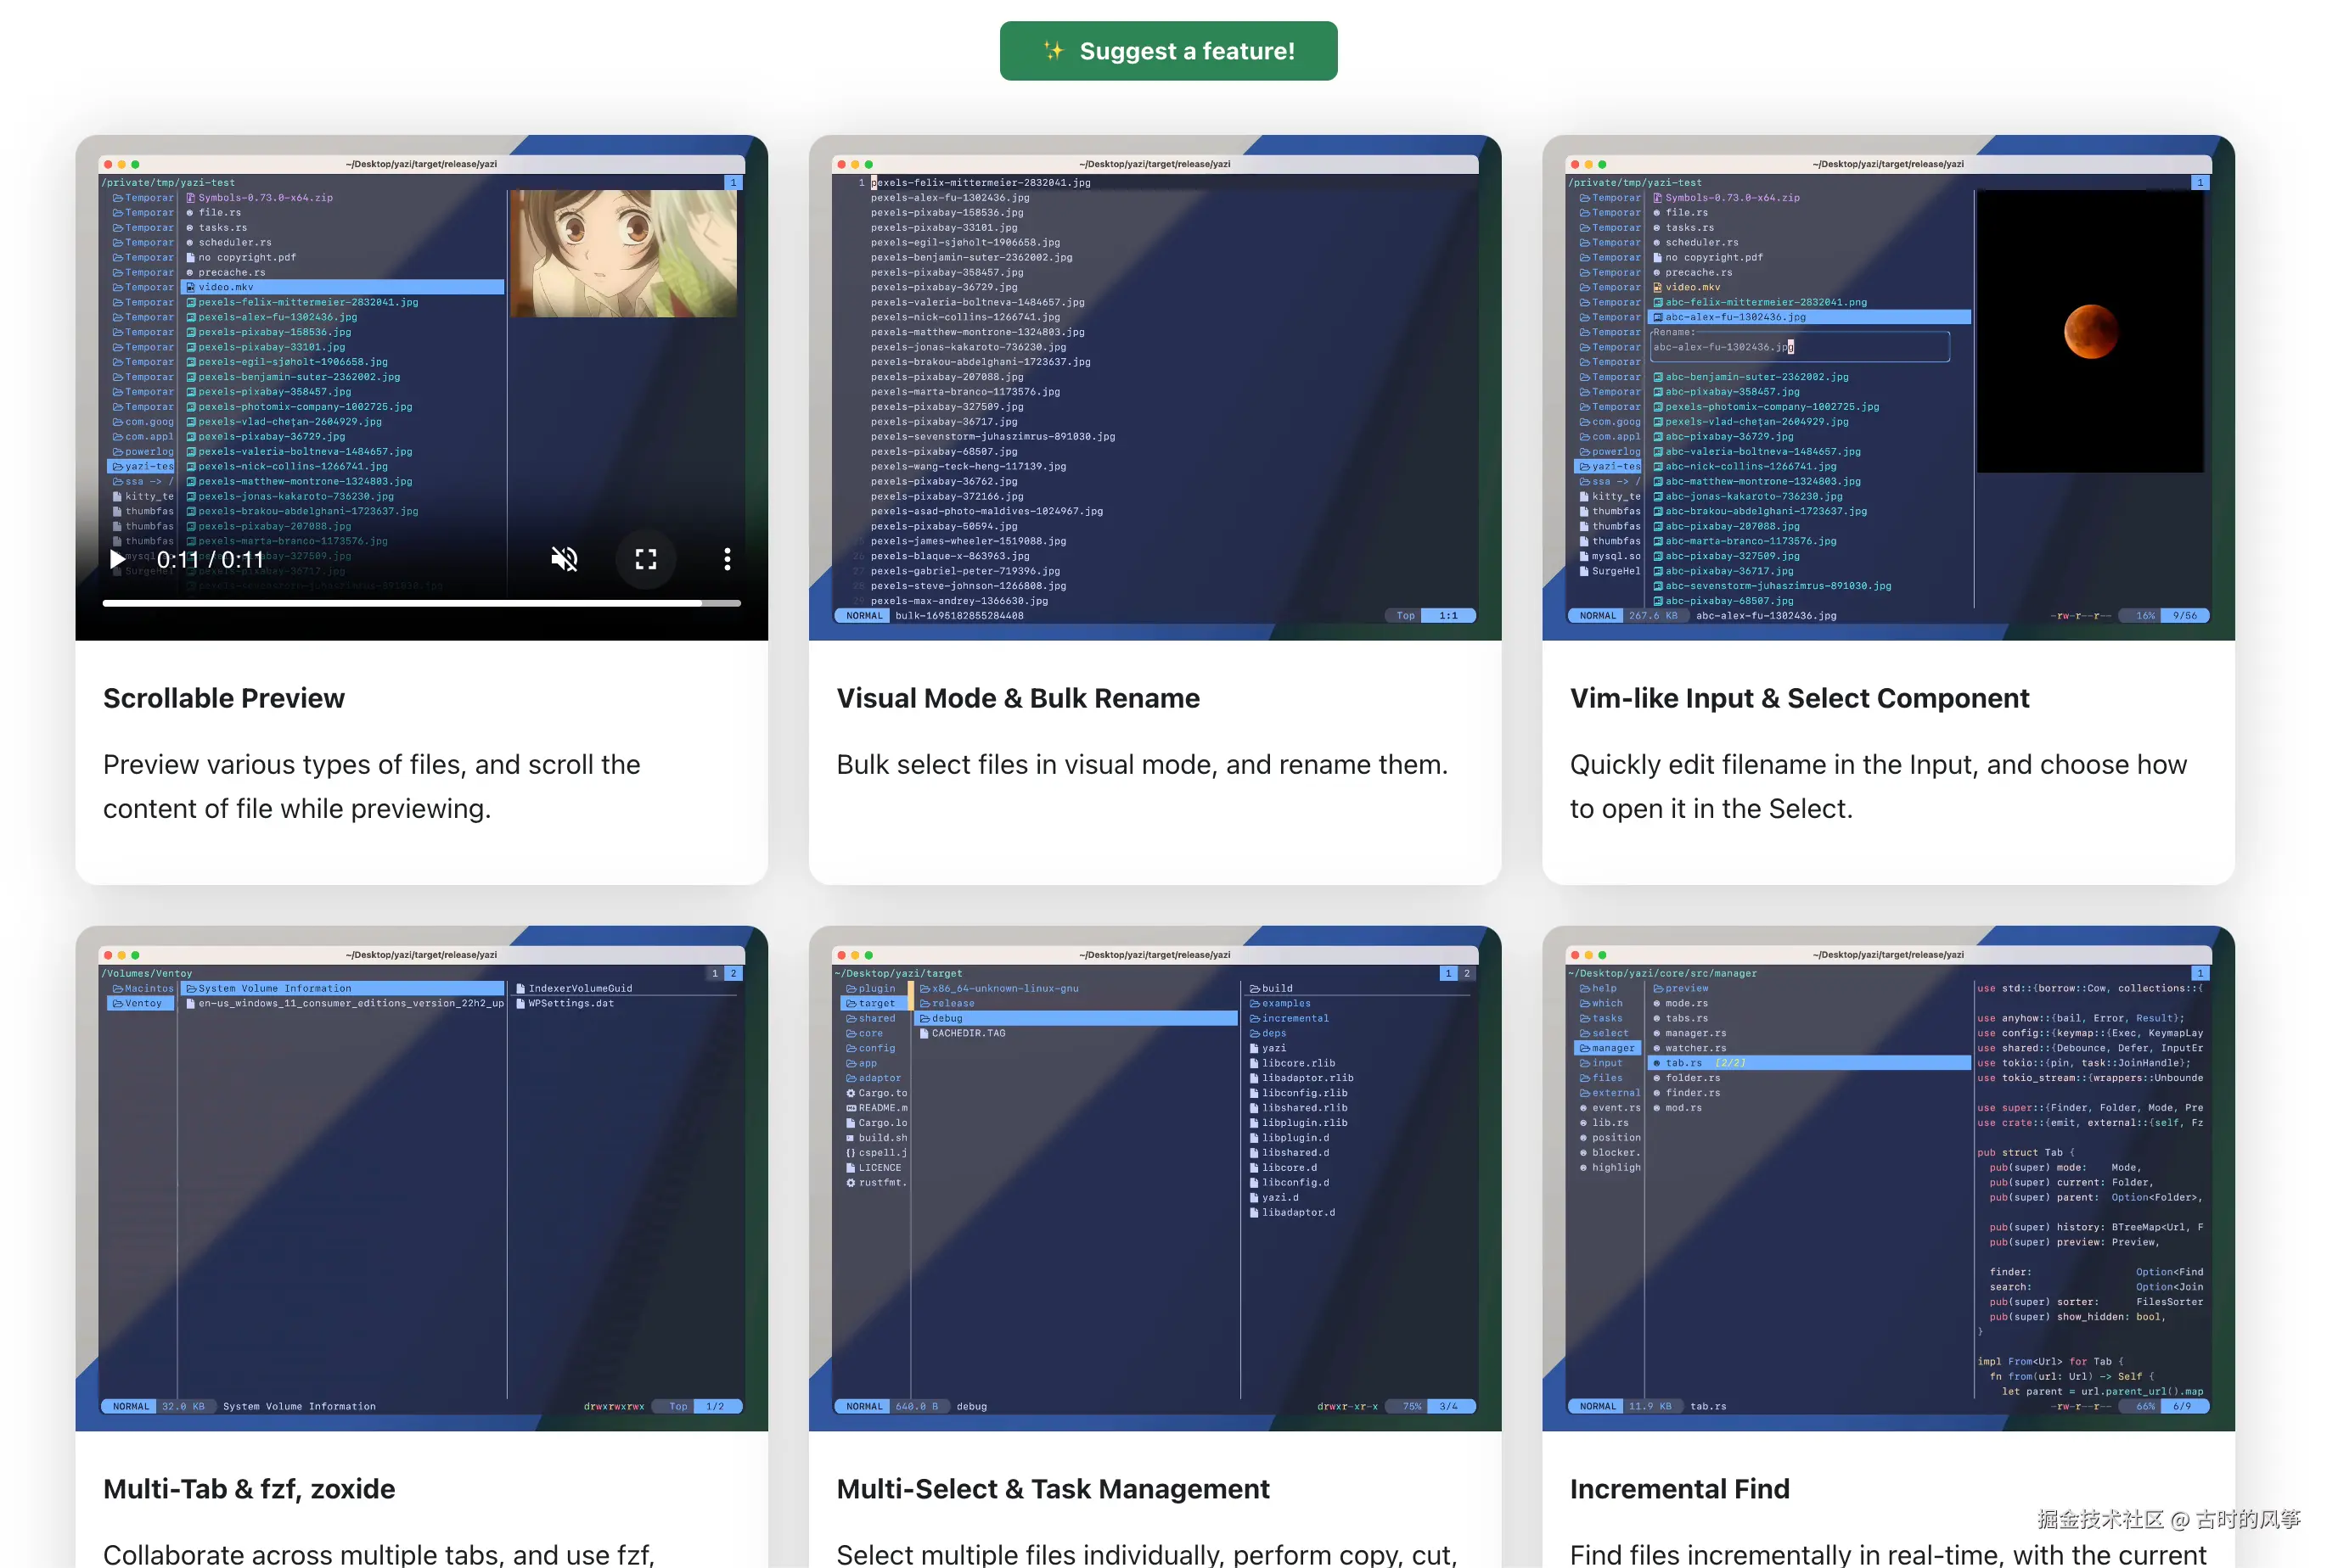This screenshot has width=2338, height=1568.
Task: Open the Incremental Find demo video
Action: tap(1888, 1178)
